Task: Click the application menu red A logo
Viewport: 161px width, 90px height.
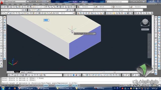Action: [2, 2]
